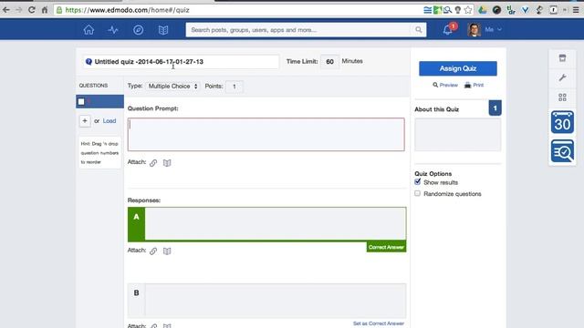Select question 1 in the questions list

[99, 101]
